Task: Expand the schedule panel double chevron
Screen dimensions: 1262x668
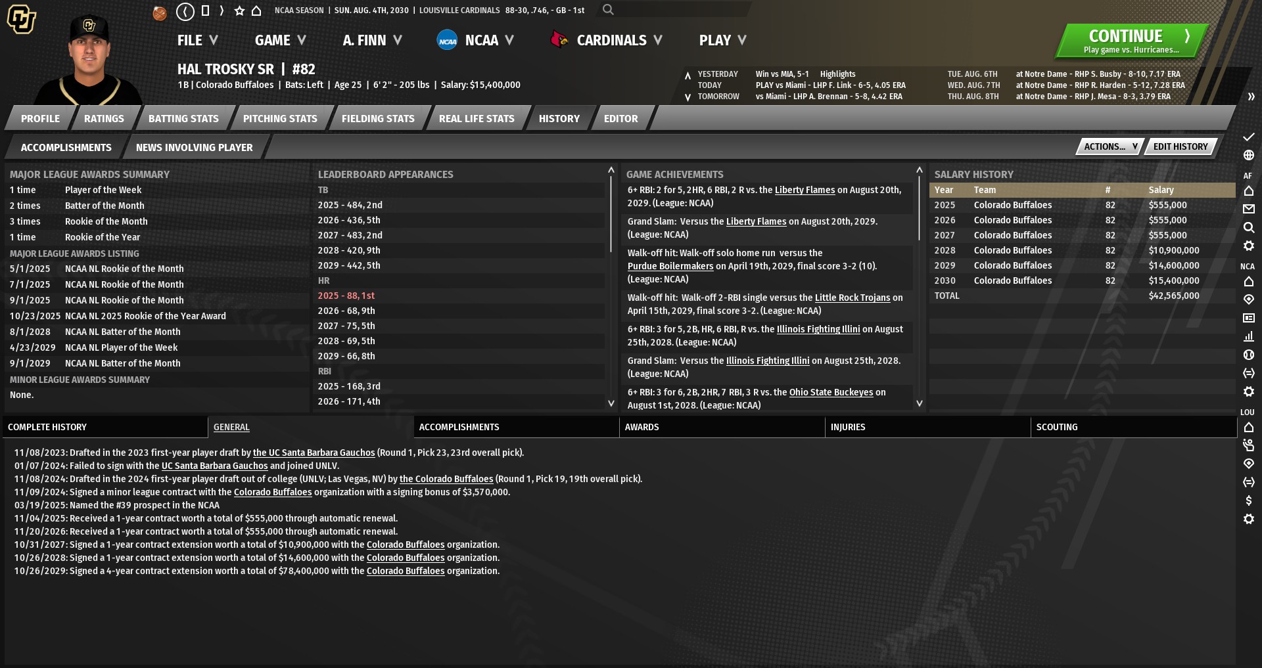Action: coord(1250,97)
